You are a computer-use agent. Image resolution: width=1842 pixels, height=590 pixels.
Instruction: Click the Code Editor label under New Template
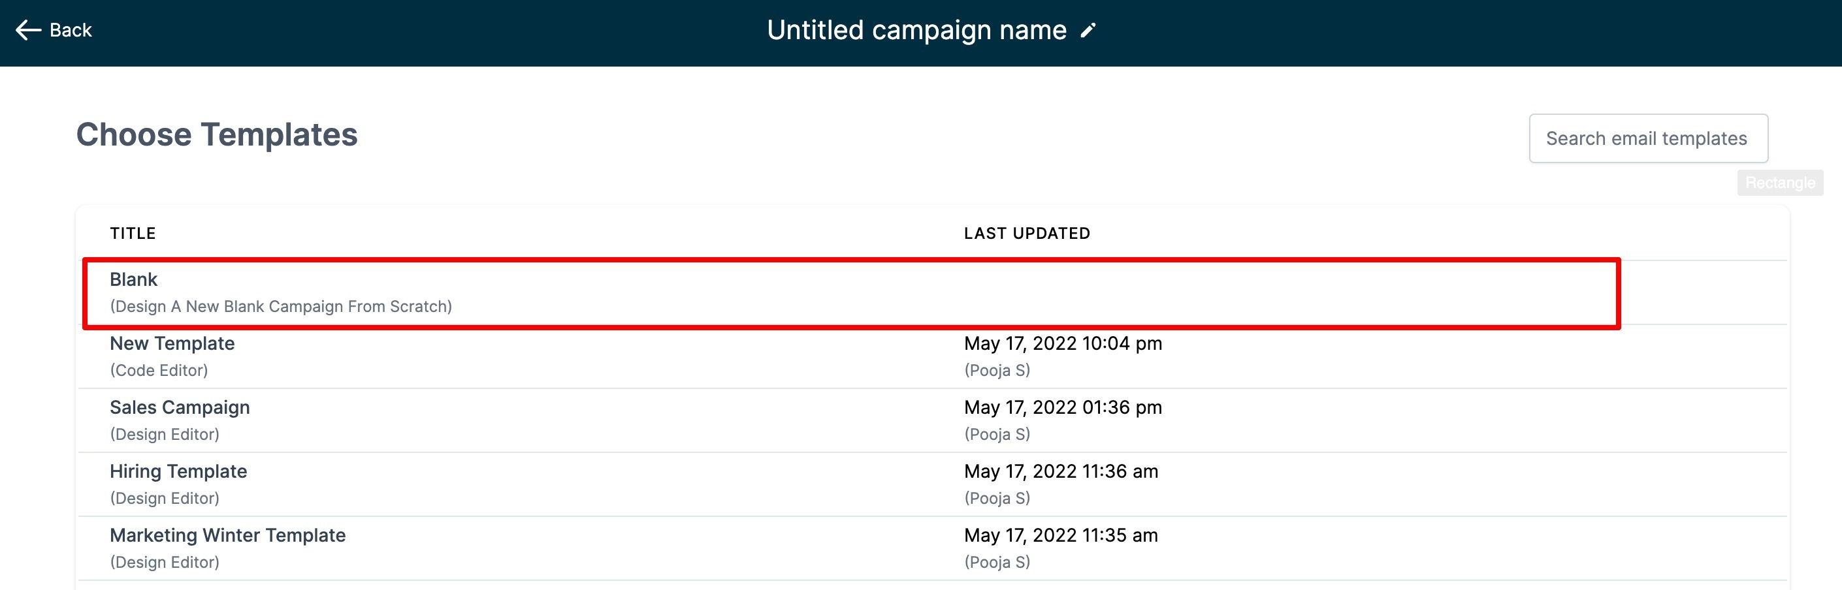click(x=159, y=371)
